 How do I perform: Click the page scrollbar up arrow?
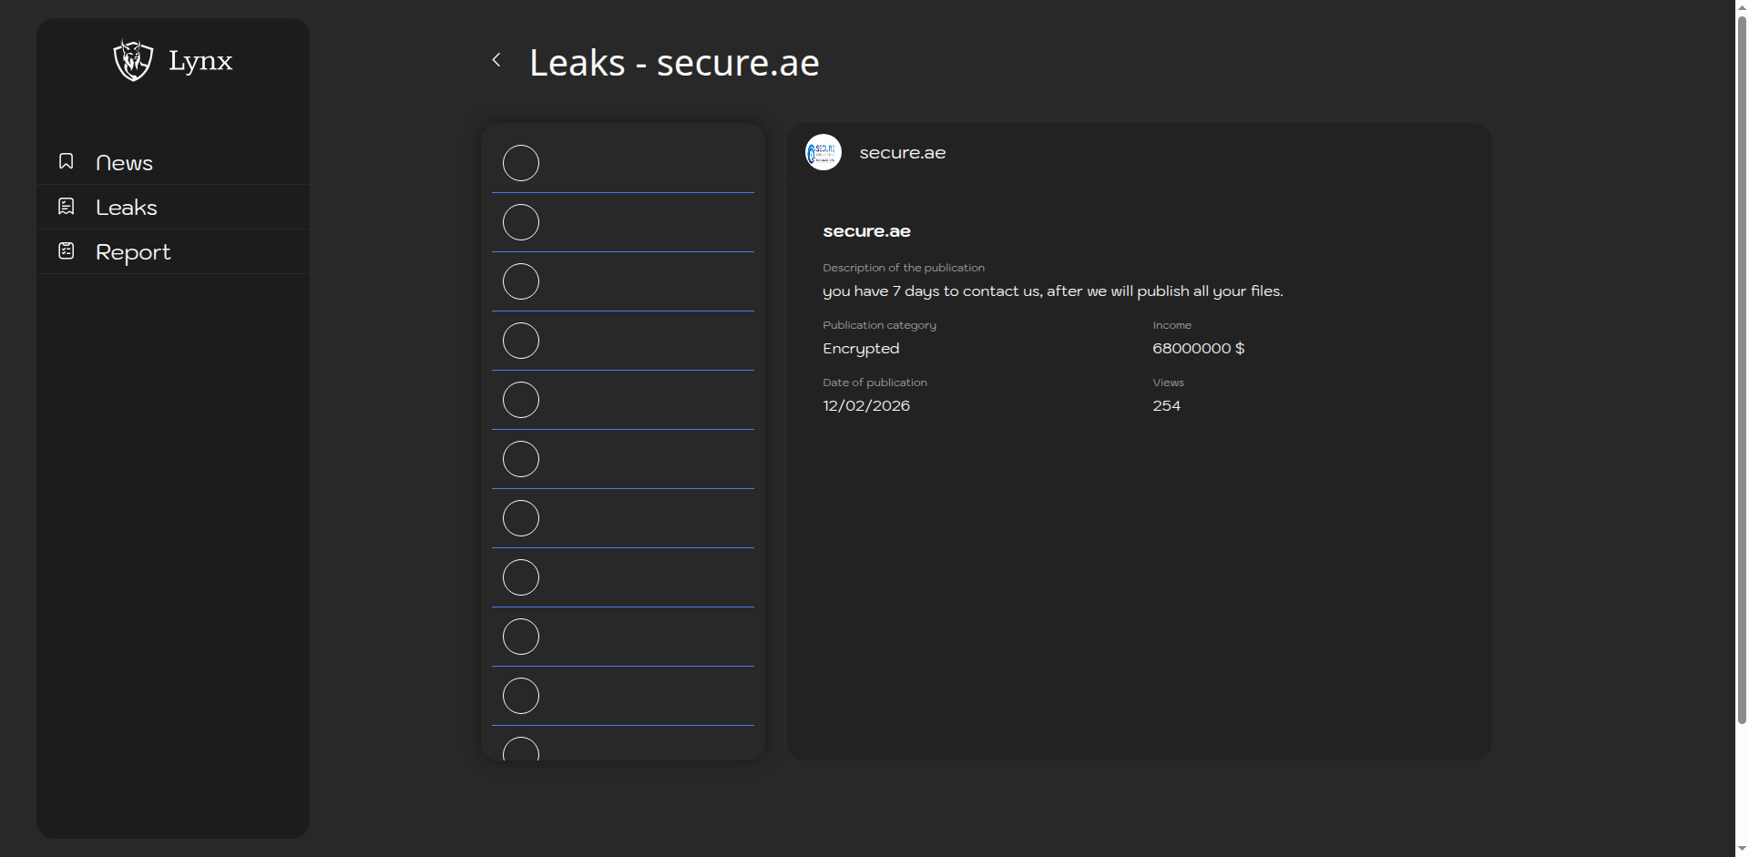tap(1742, 7)
